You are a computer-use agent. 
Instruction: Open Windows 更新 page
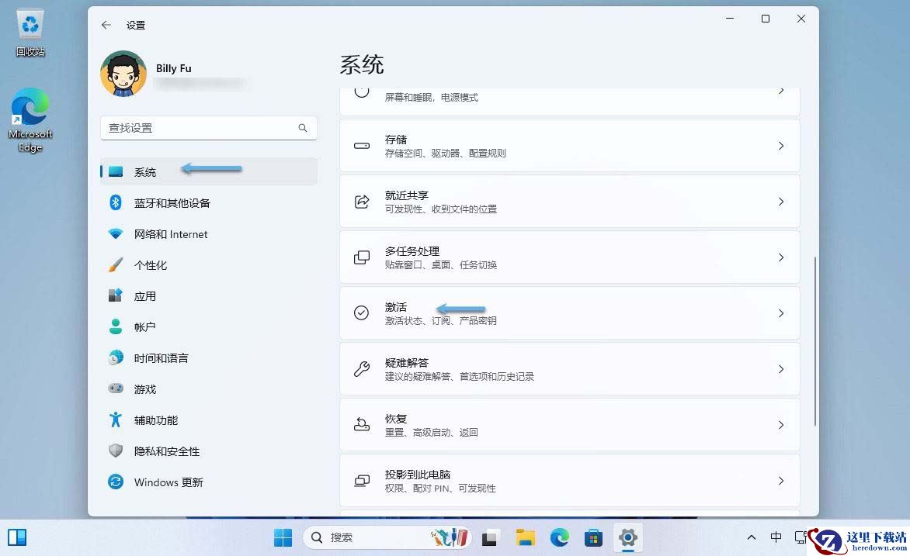pos(209,482)
